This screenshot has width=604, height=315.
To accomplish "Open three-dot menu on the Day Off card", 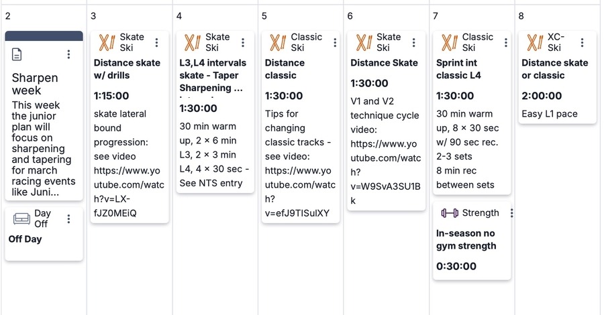I will (69, 219).
